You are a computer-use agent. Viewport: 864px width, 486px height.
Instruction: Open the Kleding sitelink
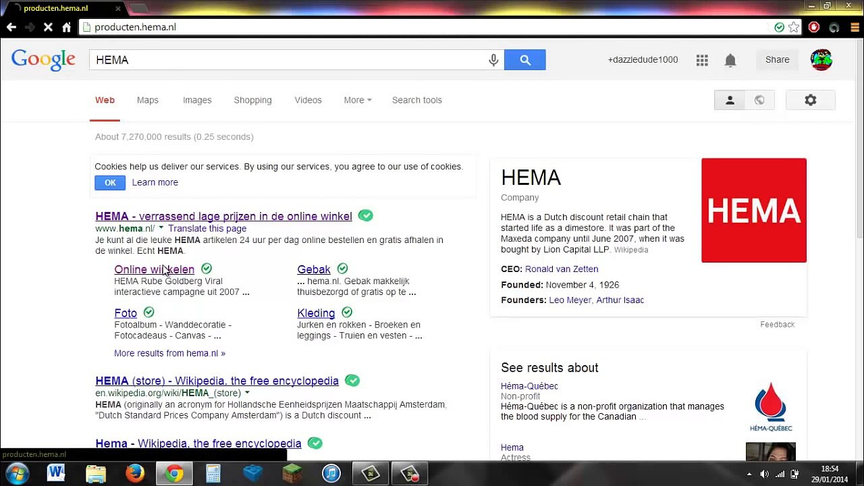click(316, 313)
